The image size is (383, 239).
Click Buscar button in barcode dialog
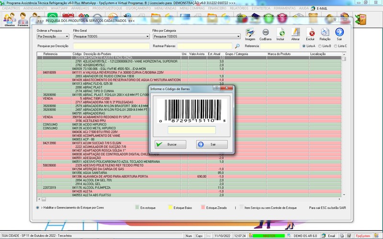[170, 144]
